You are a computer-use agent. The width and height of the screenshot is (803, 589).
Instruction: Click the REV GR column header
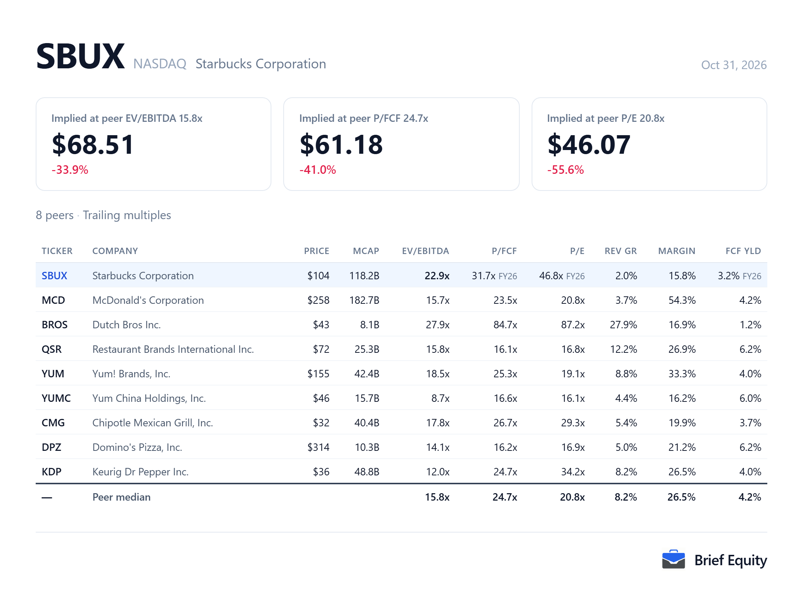pos(620,251)
